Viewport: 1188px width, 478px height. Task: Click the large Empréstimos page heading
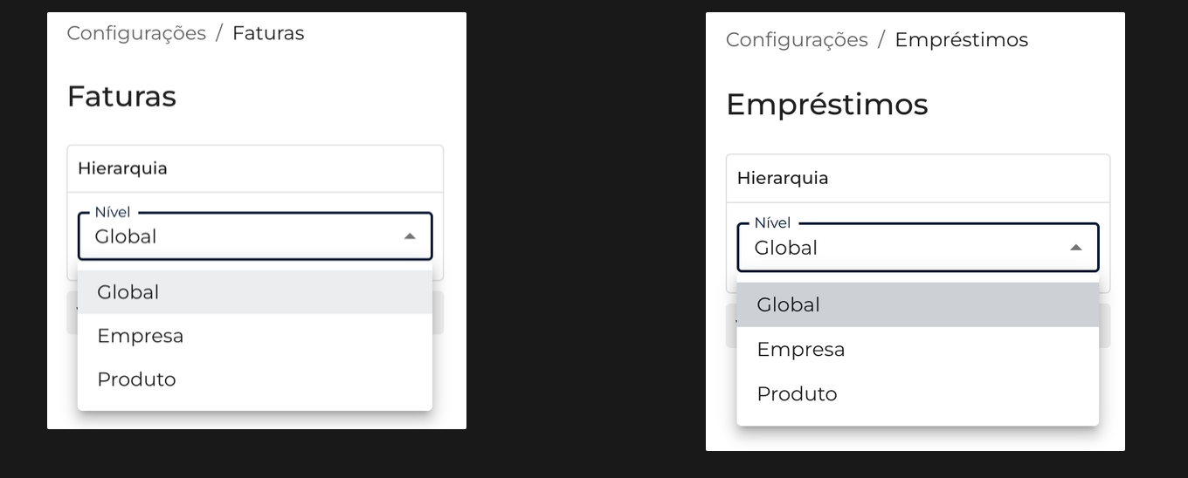[x=826, y=105]
